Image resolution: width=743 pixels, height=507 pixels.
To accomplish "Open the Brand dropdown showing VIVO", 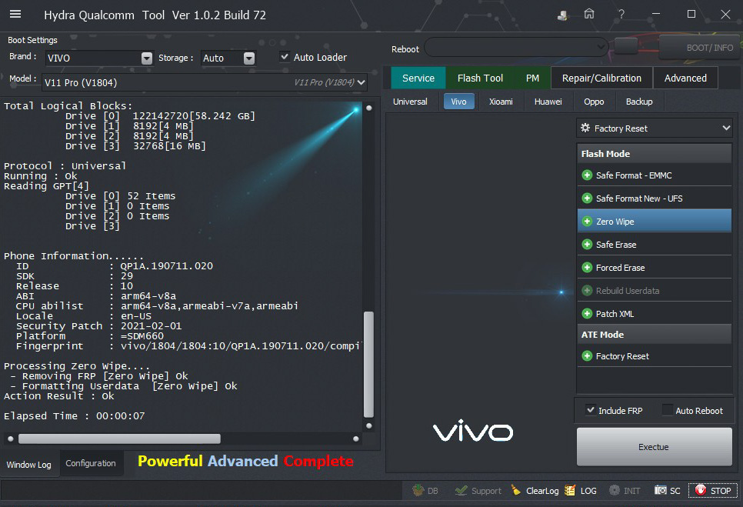I will pyautogui.click(x=99, y=58).
